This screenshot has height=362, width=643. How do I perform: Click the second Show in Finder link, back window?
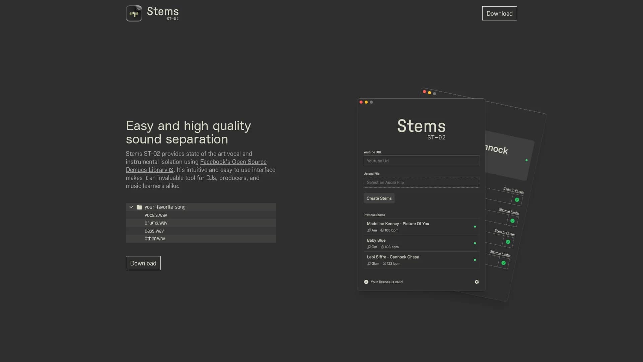coord(509,211)
